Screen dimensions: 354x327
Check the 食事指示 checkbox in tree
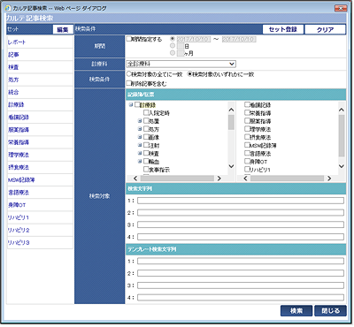(x=146, y=169)
